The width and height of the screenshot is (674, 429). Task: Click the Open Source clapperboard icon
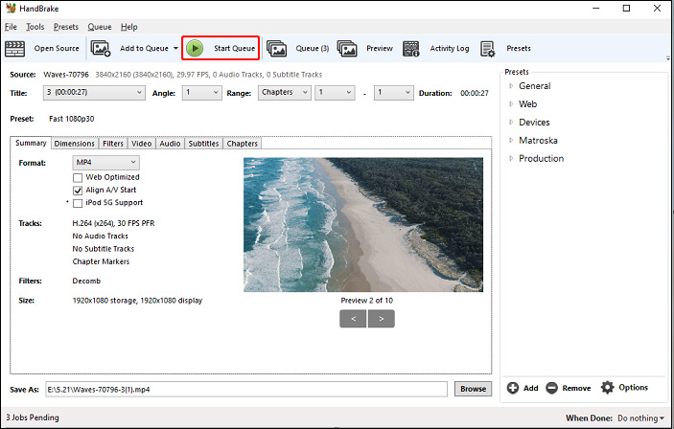coord(14,49)
